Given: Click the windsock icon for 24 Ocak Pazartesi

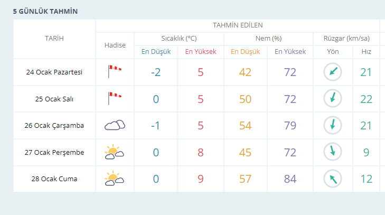Looking at the screenshot, I should click(x=115, y=72).
